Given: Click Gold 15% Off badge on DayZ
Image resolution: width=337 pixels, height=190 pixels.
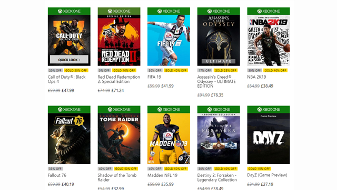Looking at the screenshot, I should [x=259, y=169].
